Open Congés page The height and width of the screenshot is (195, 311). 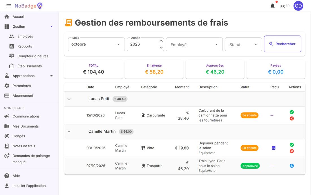pyautogui.click(x=29, y=136)
